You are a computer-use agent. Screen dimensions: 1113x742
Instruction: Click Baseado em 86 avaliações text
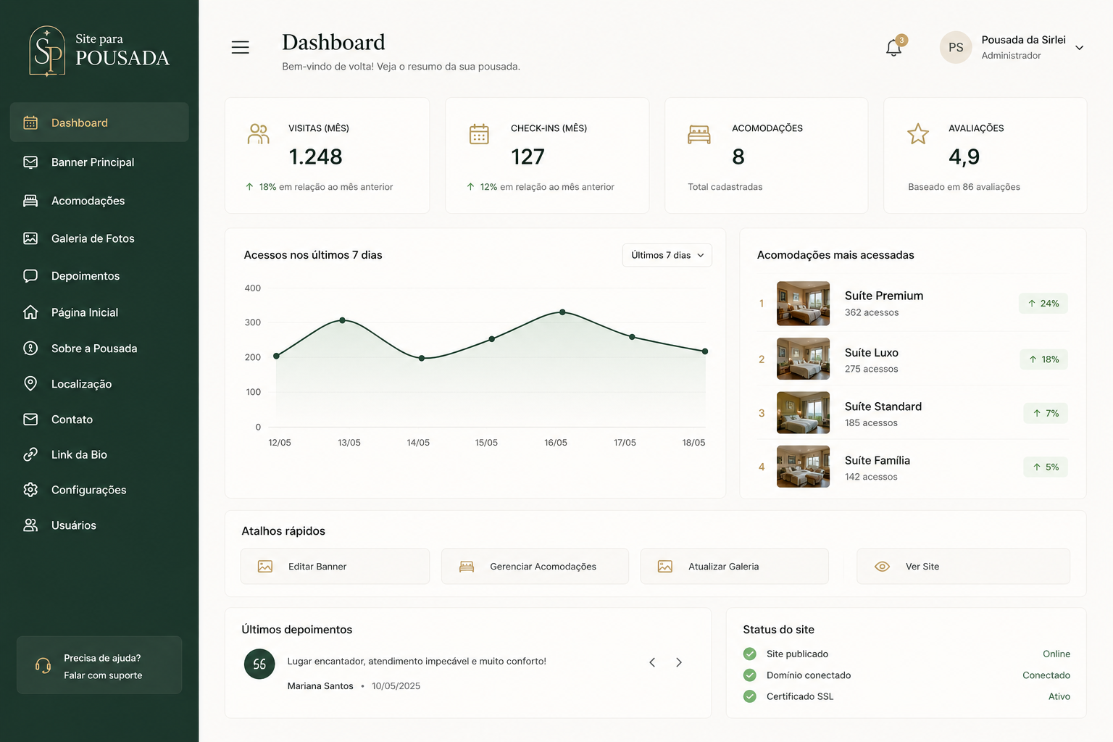pyautogui.click(x=964, y=187)
